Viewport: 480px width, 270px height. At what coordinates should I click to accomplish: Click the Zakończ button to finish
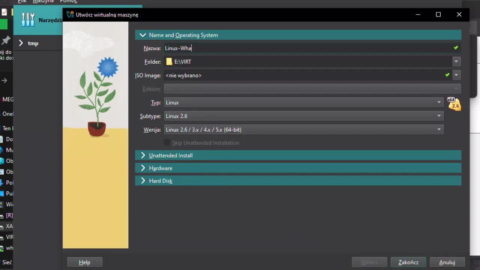pos(408,262)
